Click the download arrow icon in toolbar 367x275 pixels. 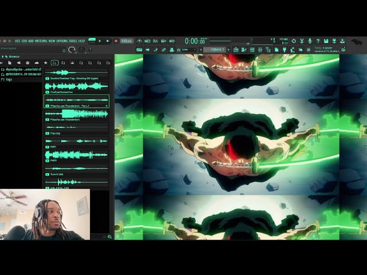(x=342, y=41)
